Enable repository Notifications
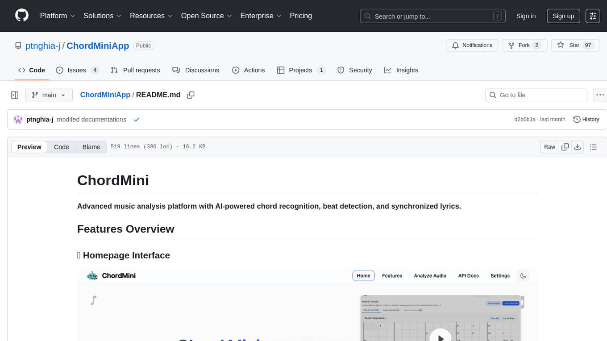The height and width of the screenshot is (341, 607). coord(472,45)
